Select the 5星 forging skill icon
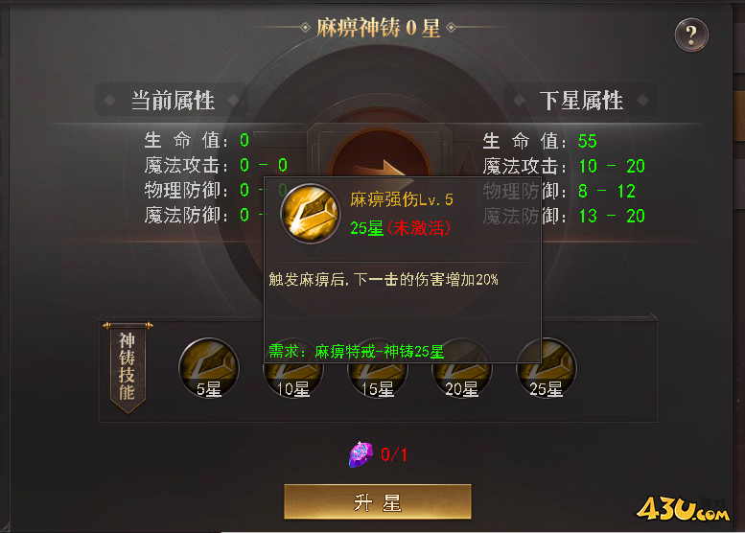Image resolution: width=745 pixels, height=533 pixels. (x=209, y=368)
